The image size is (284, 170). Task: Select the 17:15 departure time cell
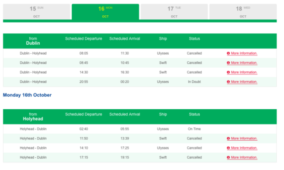pos(84,157)
